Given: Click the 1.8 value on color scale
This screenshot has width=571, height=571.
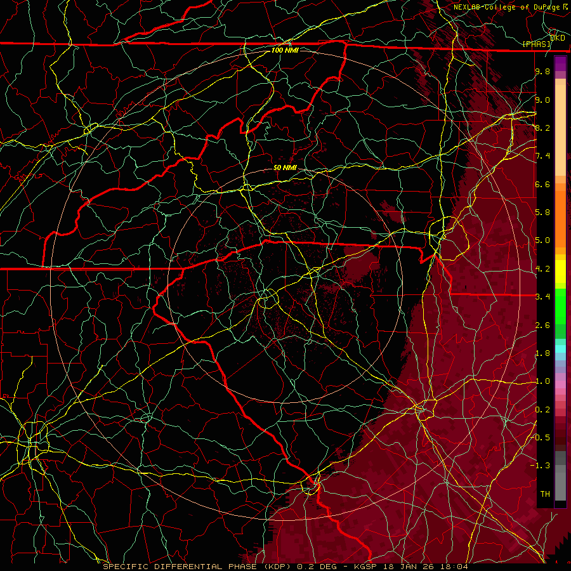Looking at the screenshot, I should [542, 353].
